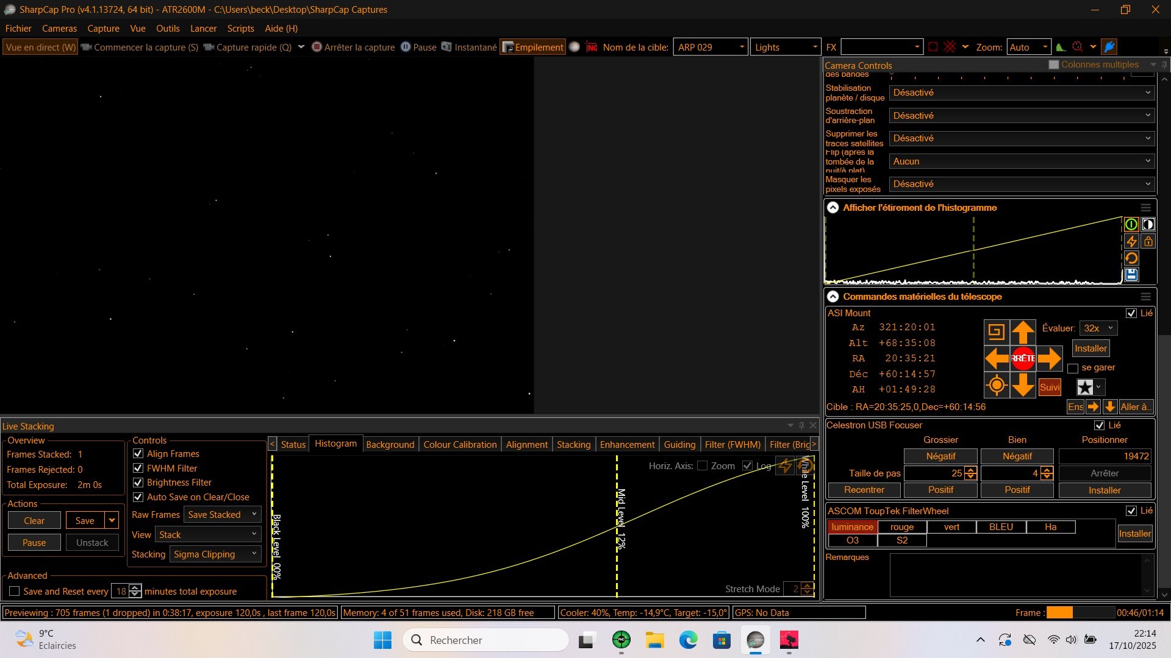Image resolution: width=1171 pixels, height=658 pixels.
Task: Open Stabilisation planète / disque dropdown
Action: coord(1022,93)
